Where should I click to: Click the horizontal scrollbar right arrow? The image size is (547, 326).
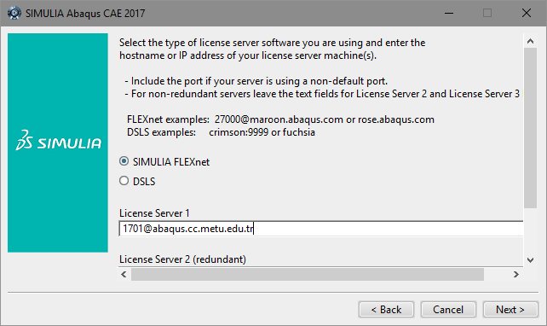[x=516, y=274]
